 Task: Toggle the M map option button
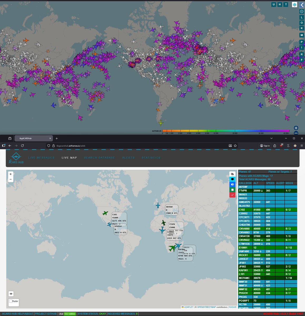pos(302,35)
